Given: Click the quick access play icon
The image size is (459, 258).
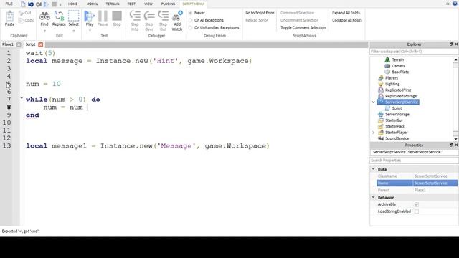Looking at the screenshot, I should tap(46, 4).
